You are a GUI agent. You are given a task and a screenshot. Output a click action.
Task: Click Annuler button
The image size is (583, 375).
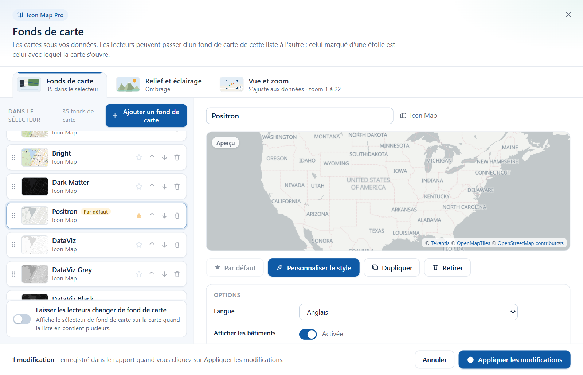pos(434,360)
